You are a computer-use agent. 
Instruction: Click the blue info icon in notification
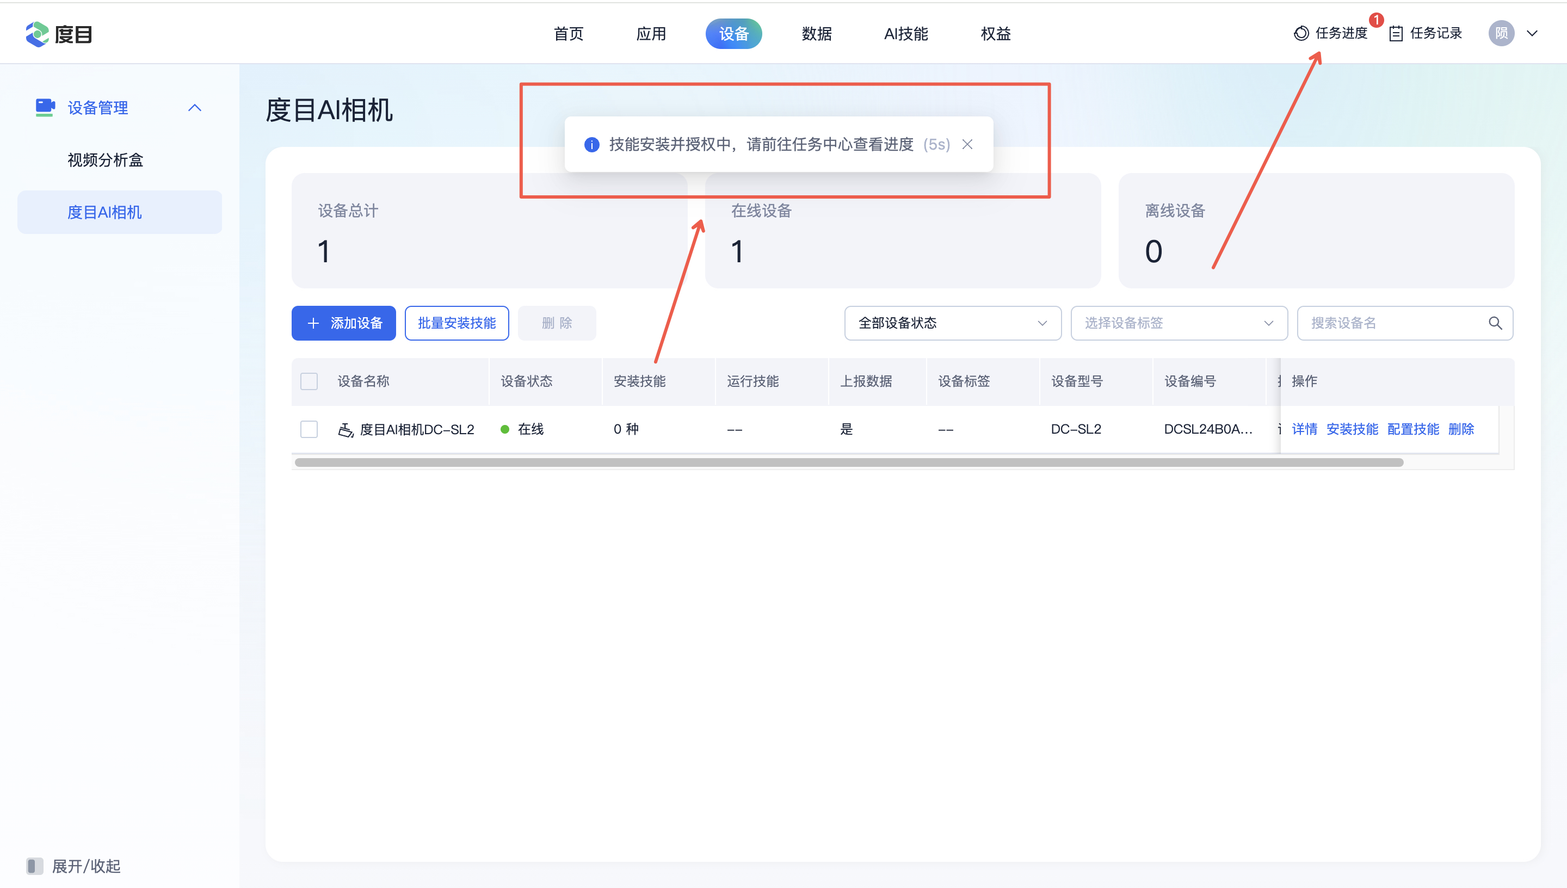pyautogui.click(x=591, y=145)
